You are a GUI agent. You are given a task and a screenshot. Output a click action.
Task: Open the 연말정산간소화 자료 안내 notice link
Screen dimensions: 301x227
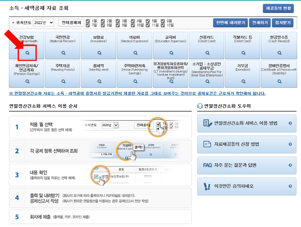pyautogui.click(x=137, y=94)
